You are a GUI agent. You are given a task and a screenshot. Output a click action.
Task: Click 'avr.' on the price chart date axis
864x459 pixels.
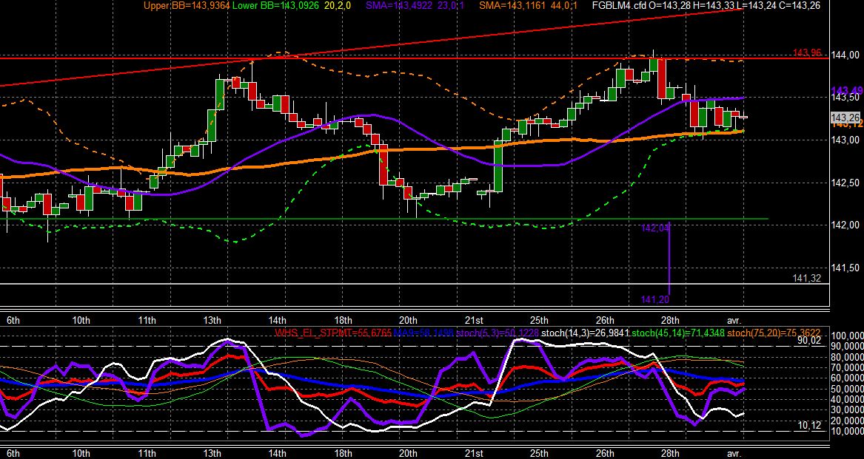point(734,320)
